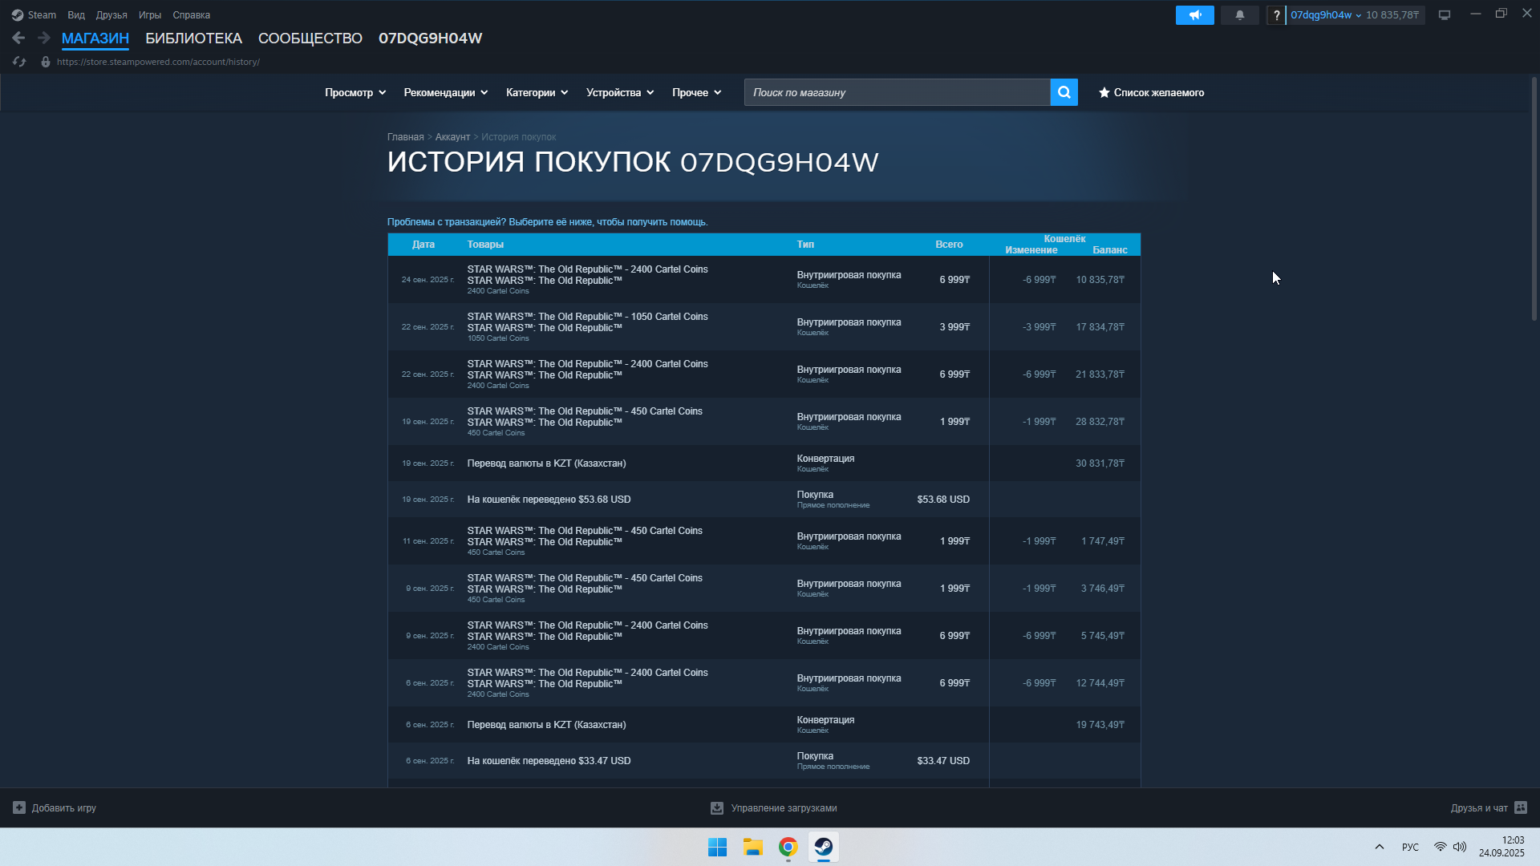Expand the Категории dropdown

point(537,92)
